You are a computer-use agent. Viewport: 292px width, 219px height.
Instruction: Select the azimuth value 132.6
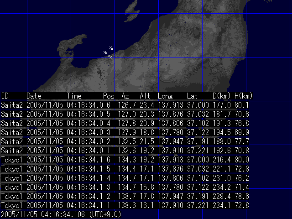127,151
